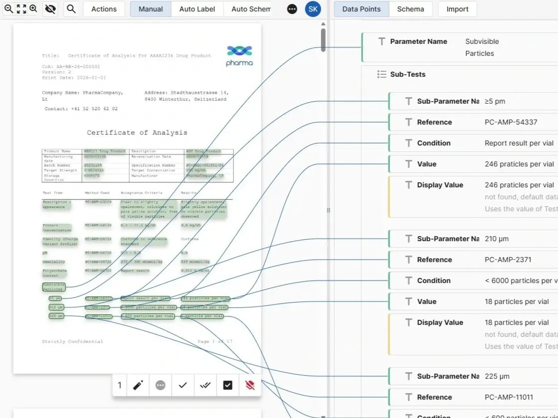Click the zoom out magnifier icon
Viewport: 558px width, 418px height.
(x=8, y=8)
